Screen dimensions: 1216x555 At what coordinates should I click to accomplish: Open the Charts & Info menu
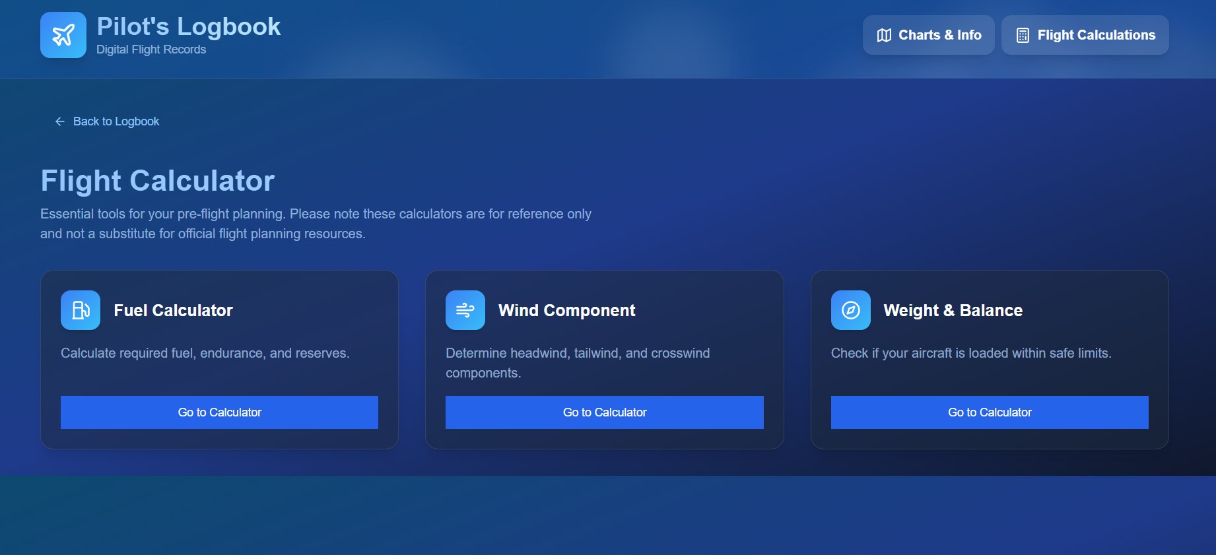point(928,35)
